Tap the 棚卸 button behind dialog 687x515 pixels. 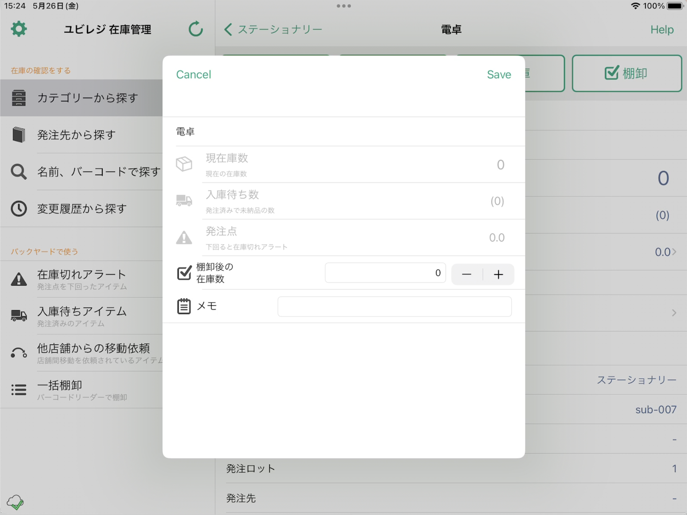pyautogui.click(x=627, y=73)
